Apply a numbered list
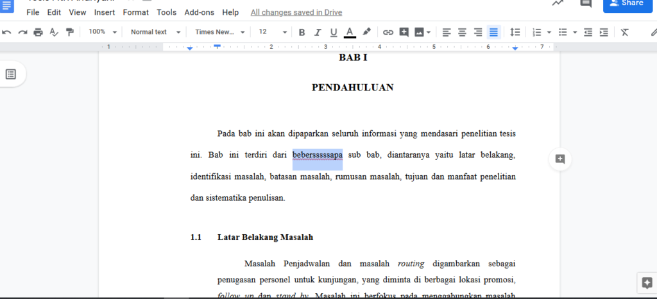Viewport: 657px width, 299px height. [x=537, y=32]
